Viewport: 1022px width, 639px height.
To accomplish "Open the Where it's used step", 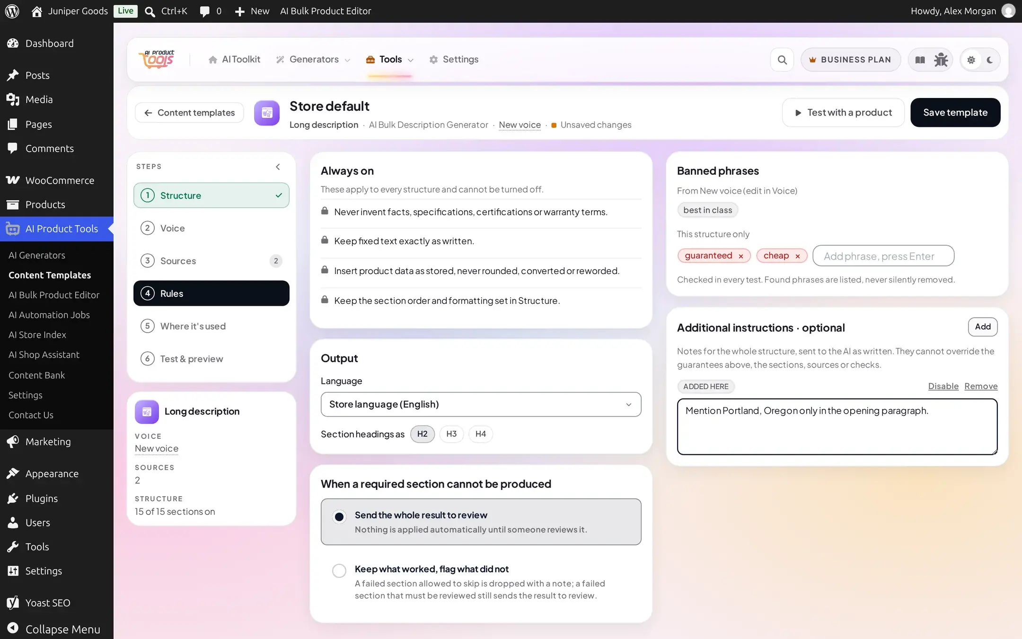I will [x=211, y=326].
